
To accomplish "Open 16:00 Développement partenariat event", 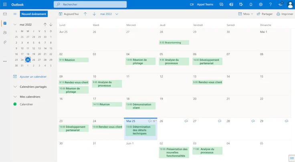I will click(207, 61).
